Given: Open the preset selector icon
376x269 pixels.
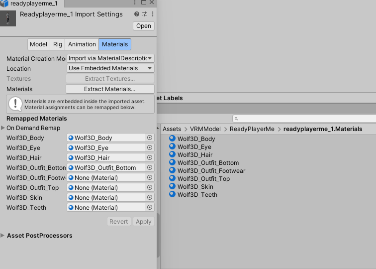Looking at the screenshot, I should tap(145, 14).
